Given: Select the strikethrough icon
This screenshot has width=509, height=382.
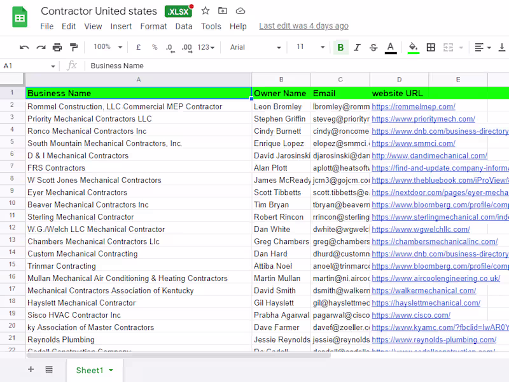Looking at the screenshot, I should point(373,47).
